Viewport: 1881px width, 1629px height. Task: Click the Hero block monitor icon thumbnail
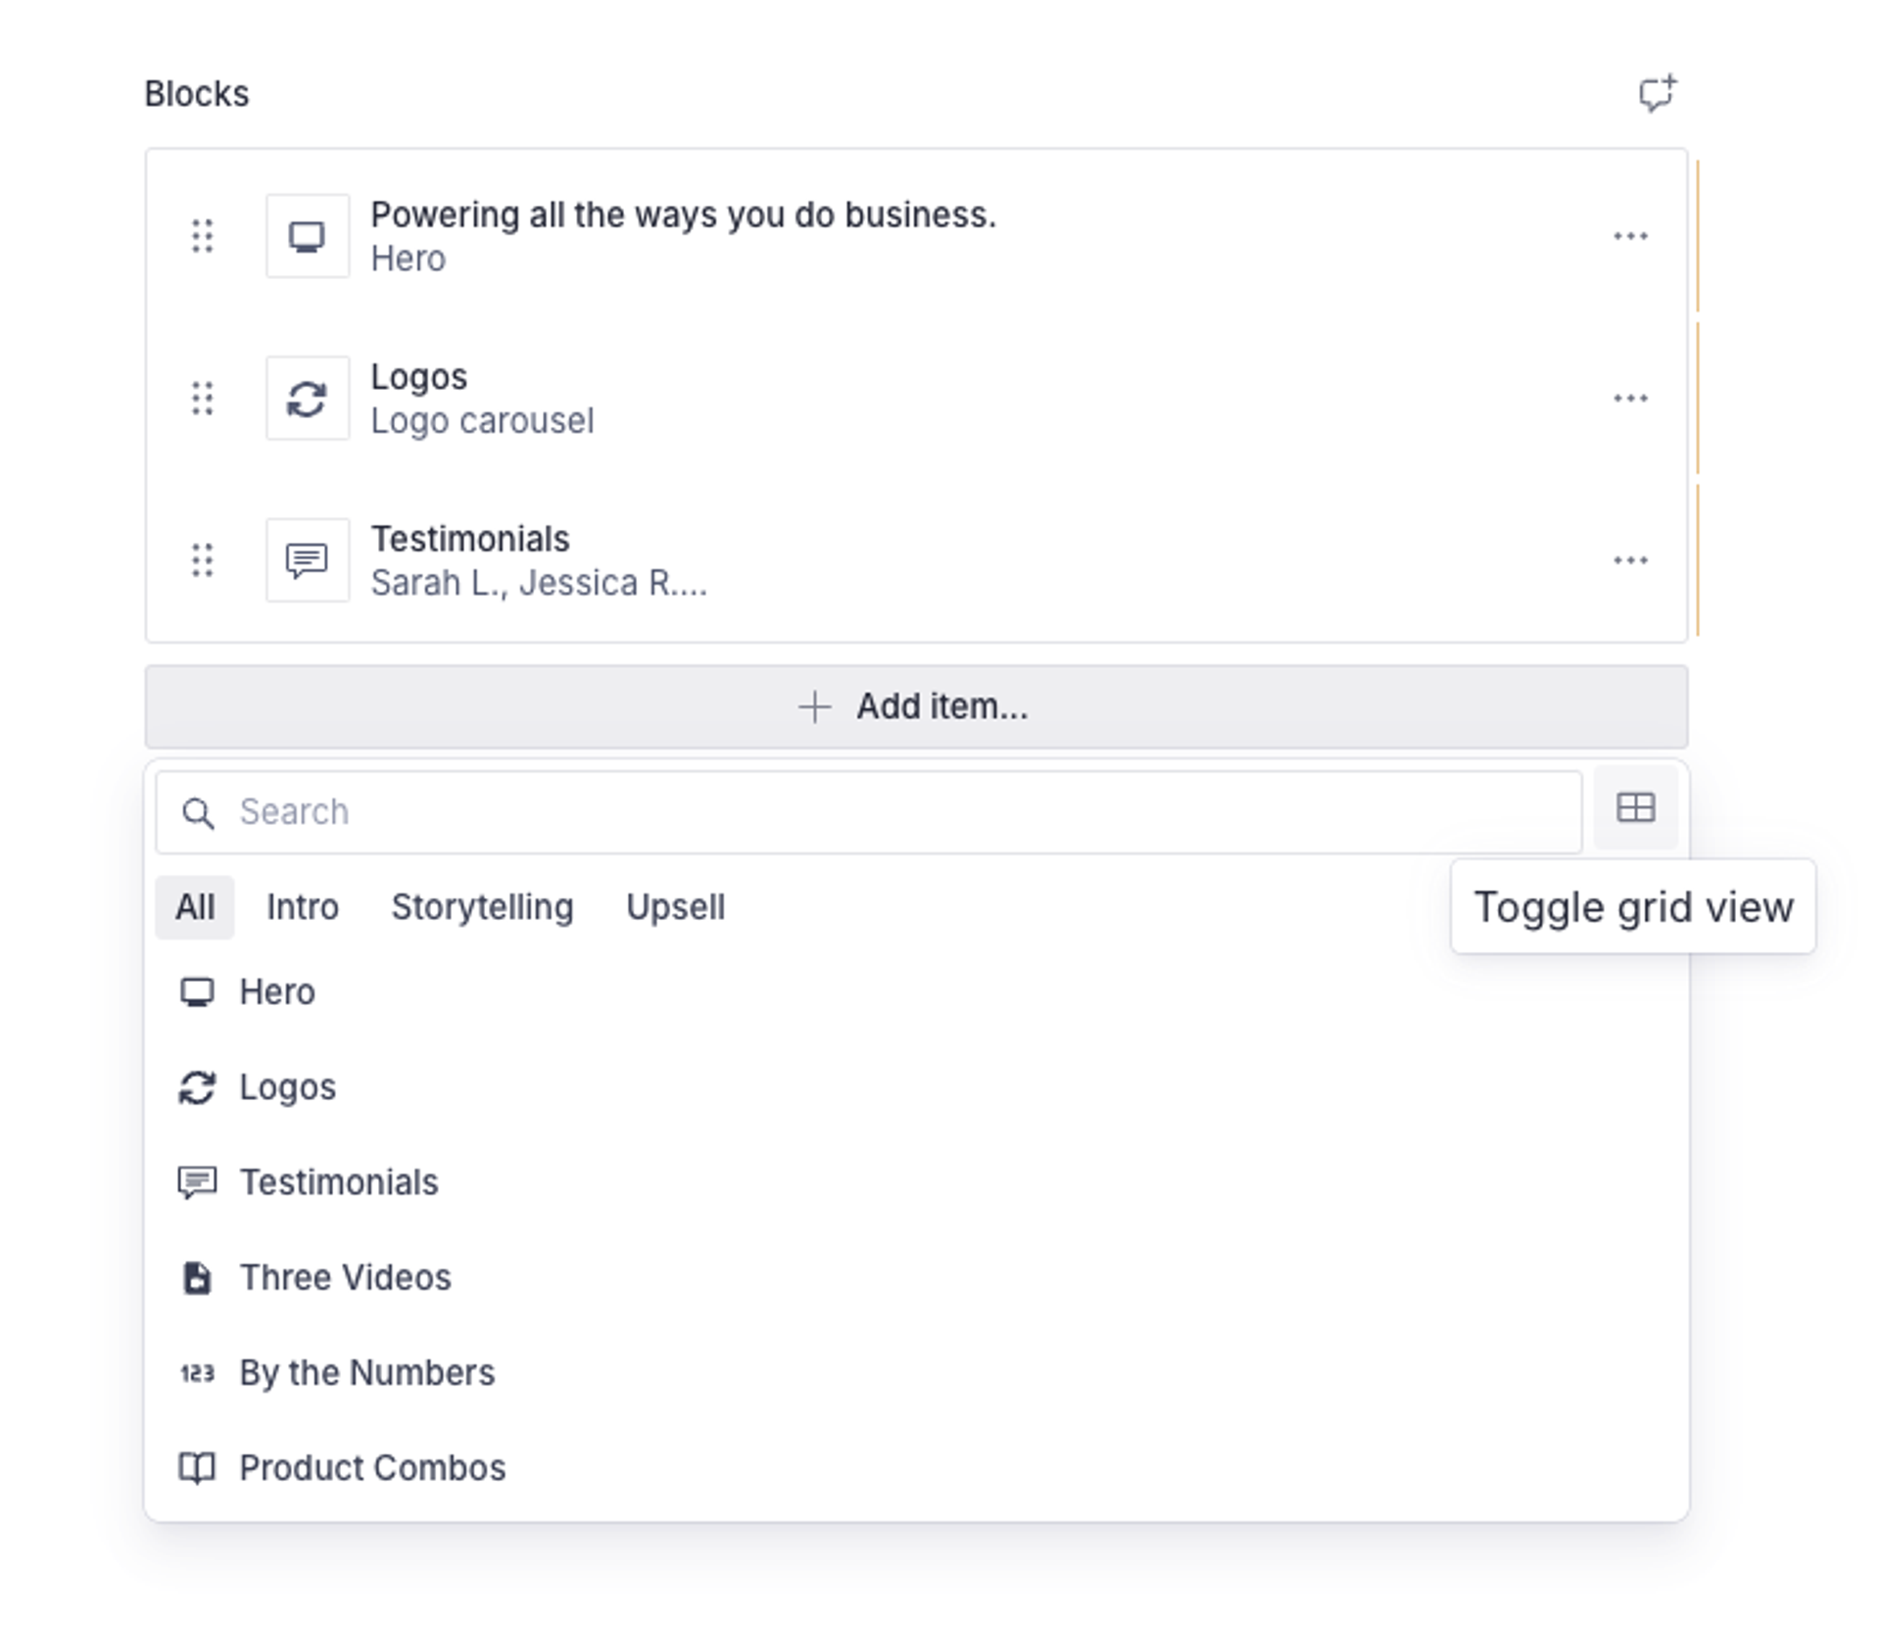[x=308, y=236]
